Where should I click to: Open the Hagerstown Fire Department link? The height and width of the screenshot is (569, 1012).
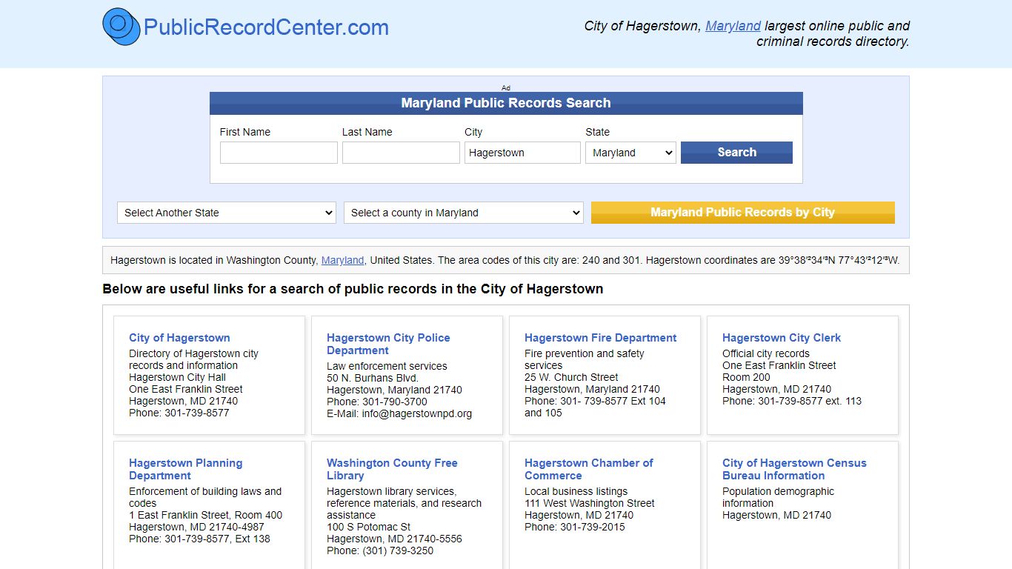pyautogui.click(x=600, y=338)
